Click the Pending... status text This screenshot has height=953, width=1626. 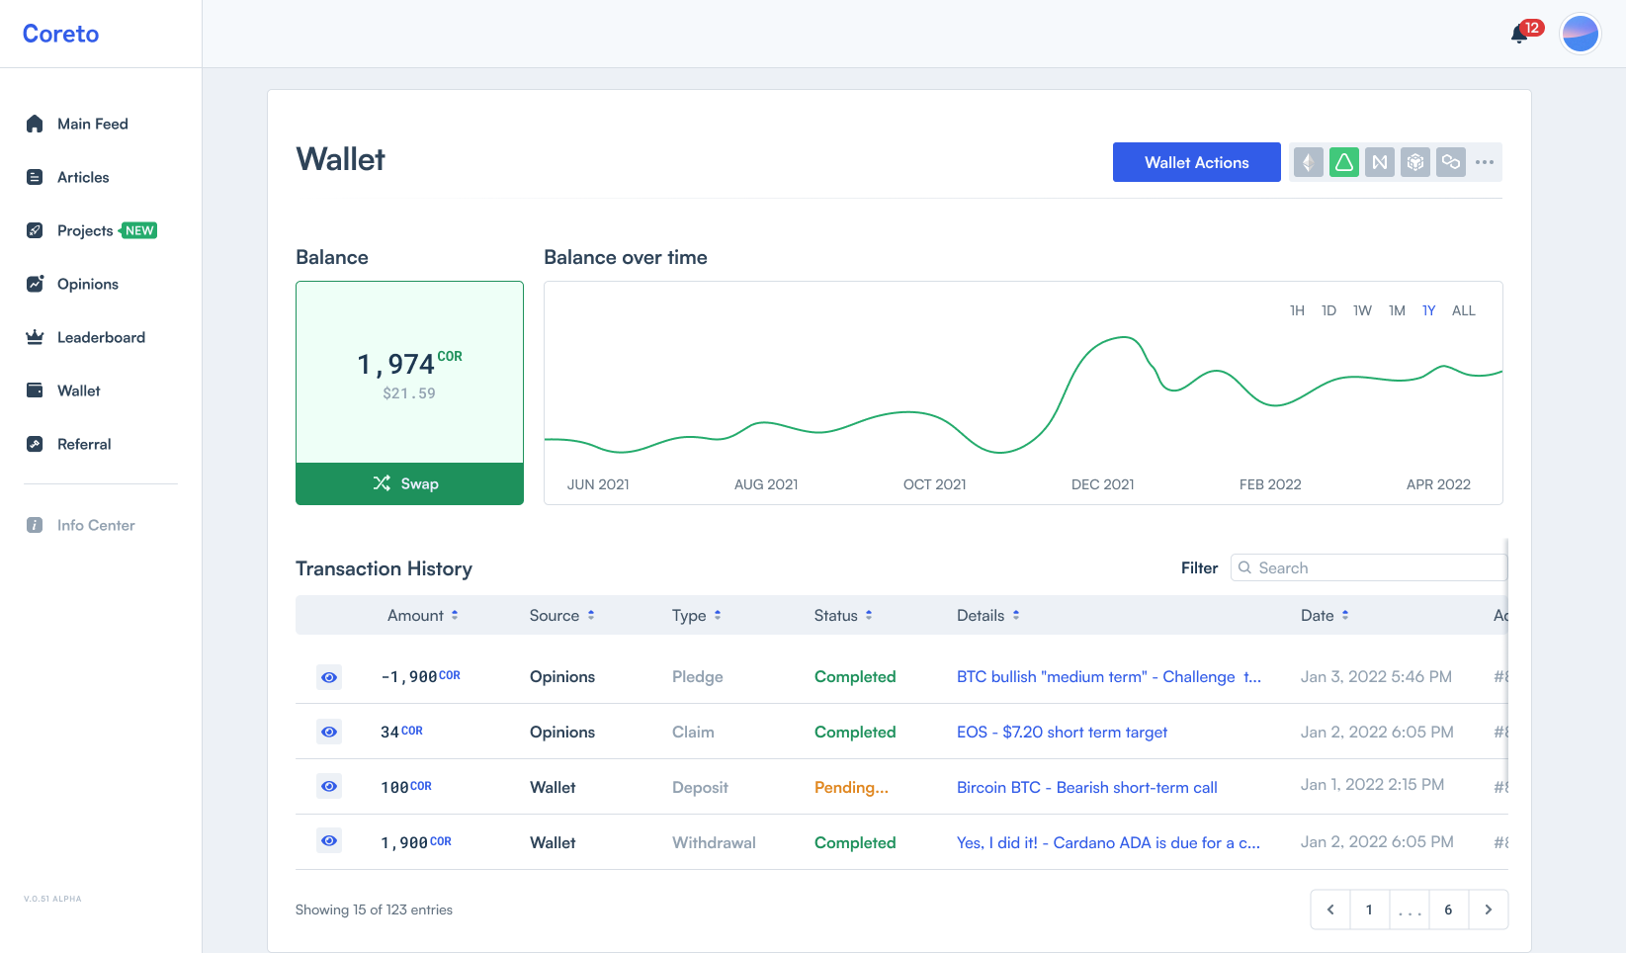click(851, 787)
